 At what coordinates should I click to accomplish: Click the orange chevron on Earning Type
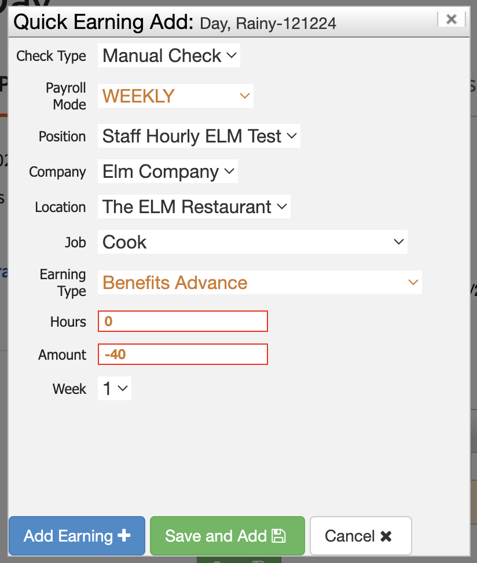pos(413,283)
